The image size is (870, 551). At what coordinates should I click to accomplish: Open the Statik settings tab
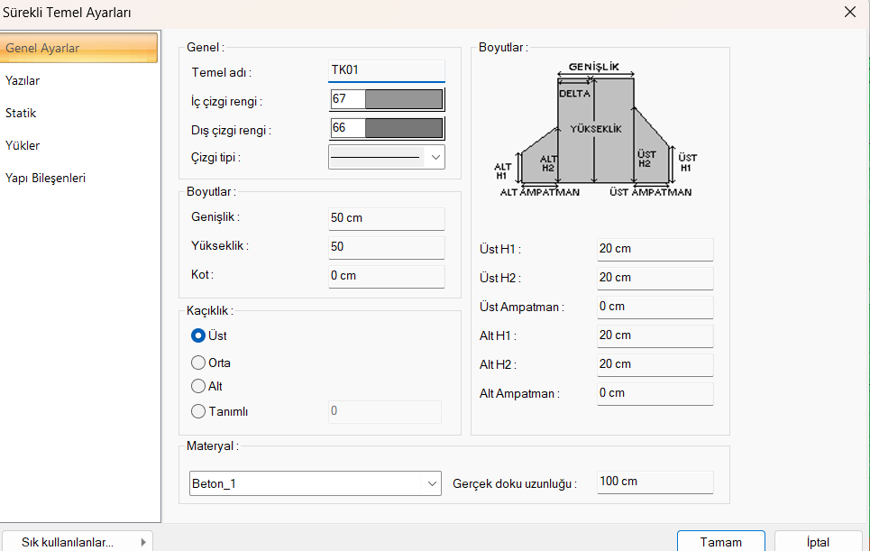tap(21, 113)
